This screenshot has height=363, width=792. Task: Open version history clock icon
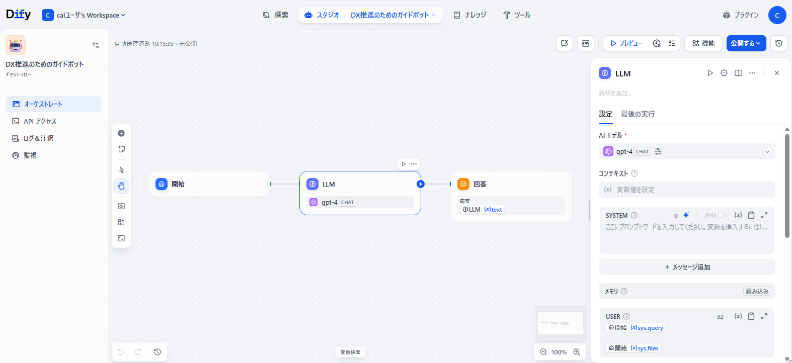(x=779, y=43)
